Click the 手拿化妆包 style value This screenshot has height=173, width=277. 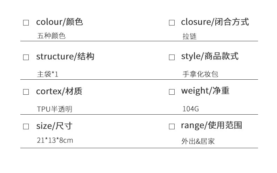200,74
